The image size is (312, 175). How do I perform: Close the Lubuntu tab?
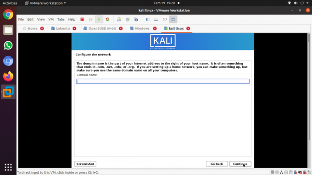(74, 28)
